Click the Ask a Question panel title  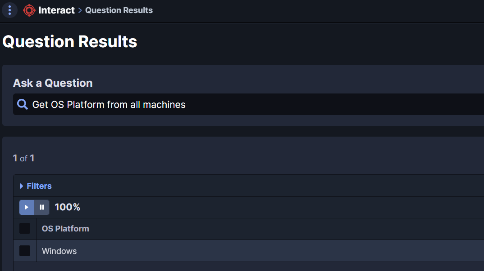click(53, 83)
